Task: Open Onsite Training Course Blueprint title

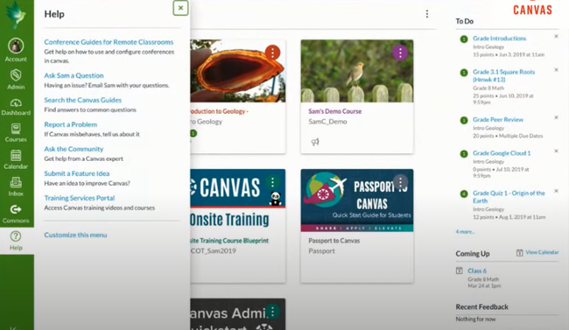Action: [229, 241]
